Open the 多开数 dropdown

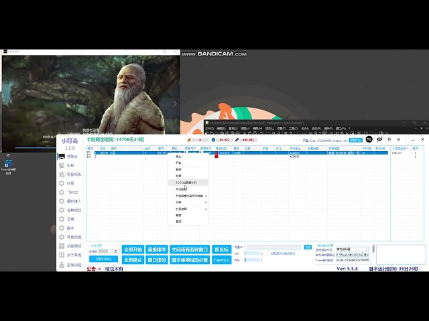[105, 251]
